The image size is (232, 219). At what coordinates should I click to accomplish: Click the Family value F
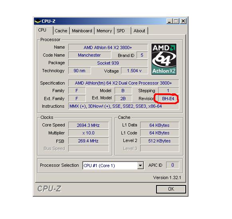tap(77, 91)
